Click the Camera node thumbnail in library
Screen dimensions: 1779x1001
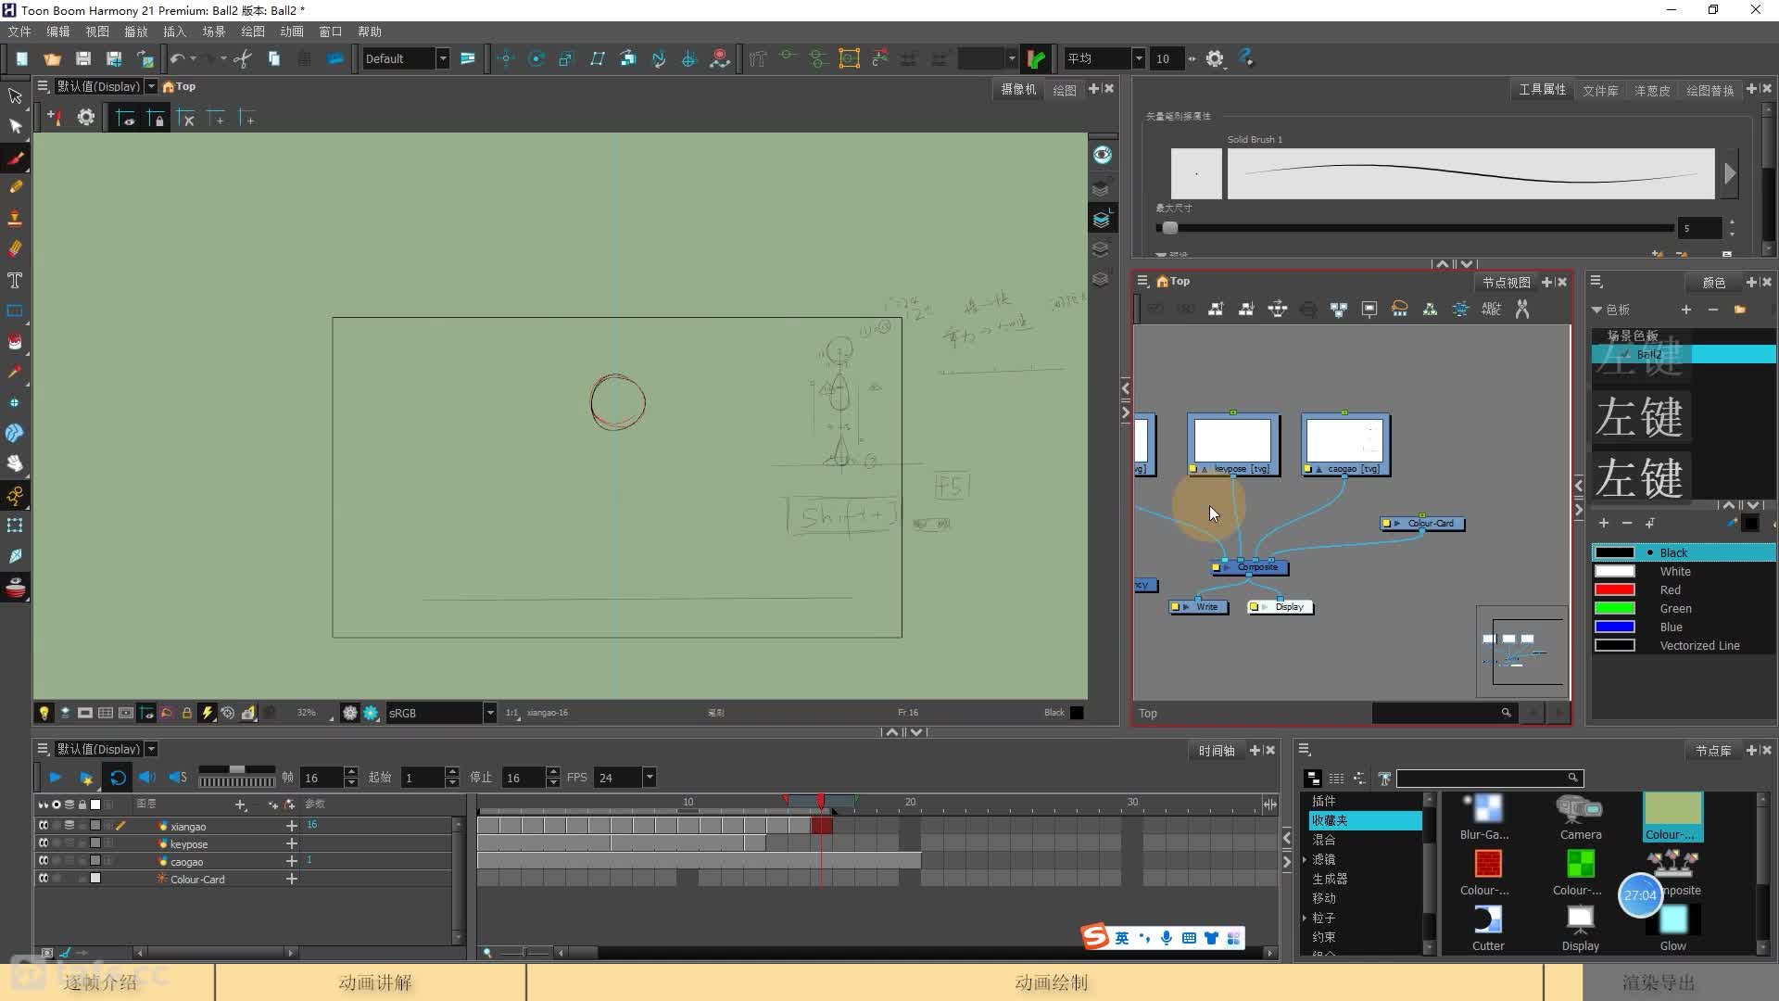[x=1580, y=817]
